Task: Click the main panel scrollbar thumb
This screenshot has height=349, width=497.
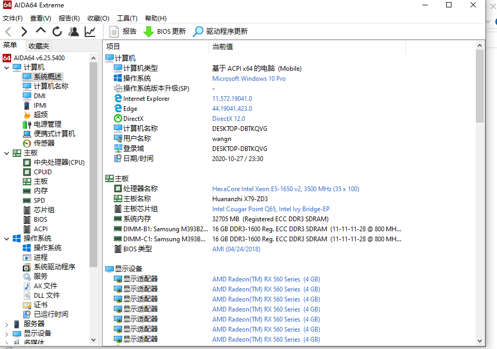Action: (x=480, y=86)
